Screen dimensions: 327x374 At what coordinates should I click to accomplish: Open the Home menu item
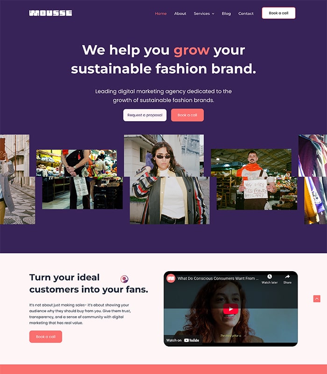point(161,14)
